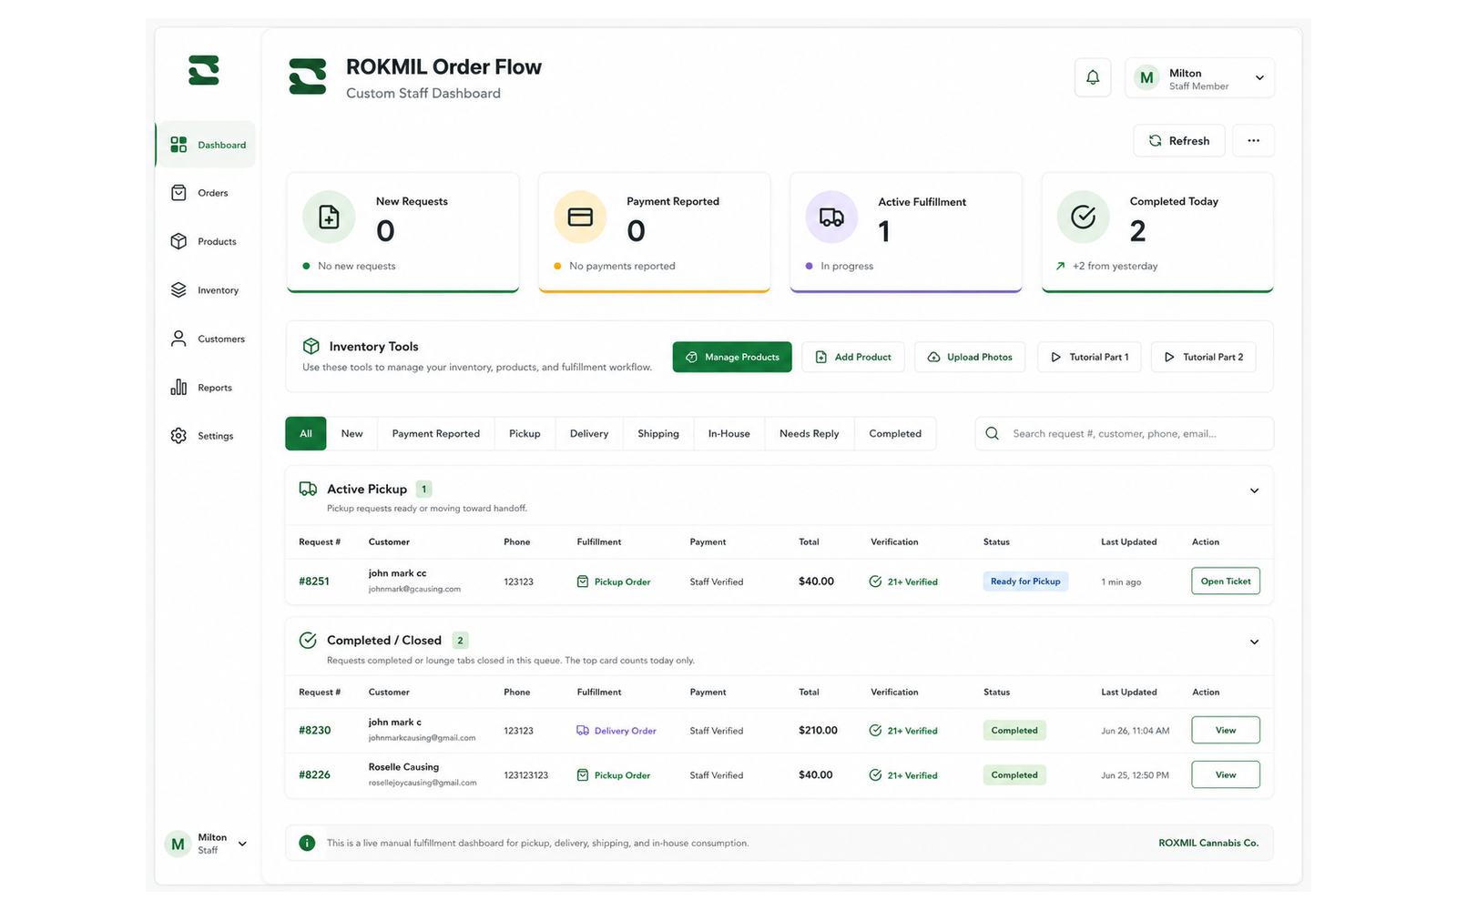Open Products in the sidebar
1457x910 pixels.
tap(206, 241)
